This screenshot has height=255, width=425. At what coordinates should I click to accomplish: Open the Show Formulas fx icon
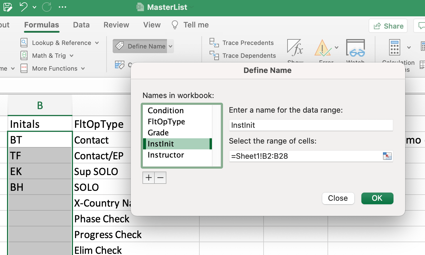click(x=295, y=48)
